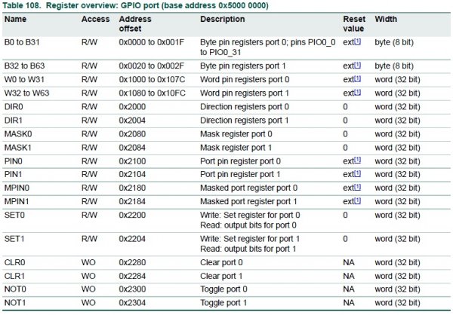Open footnote reference in PIN1 row
Image resolution: width=453 pixels, height=315 pixels.
click(x=358, y=174)
